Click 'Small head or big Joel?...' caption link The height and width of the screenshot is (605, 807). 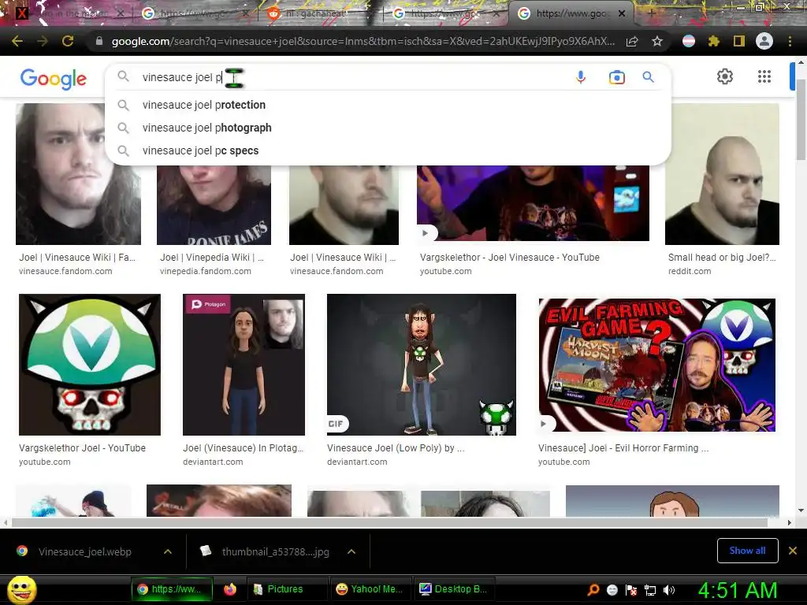(x=722, y=258)
